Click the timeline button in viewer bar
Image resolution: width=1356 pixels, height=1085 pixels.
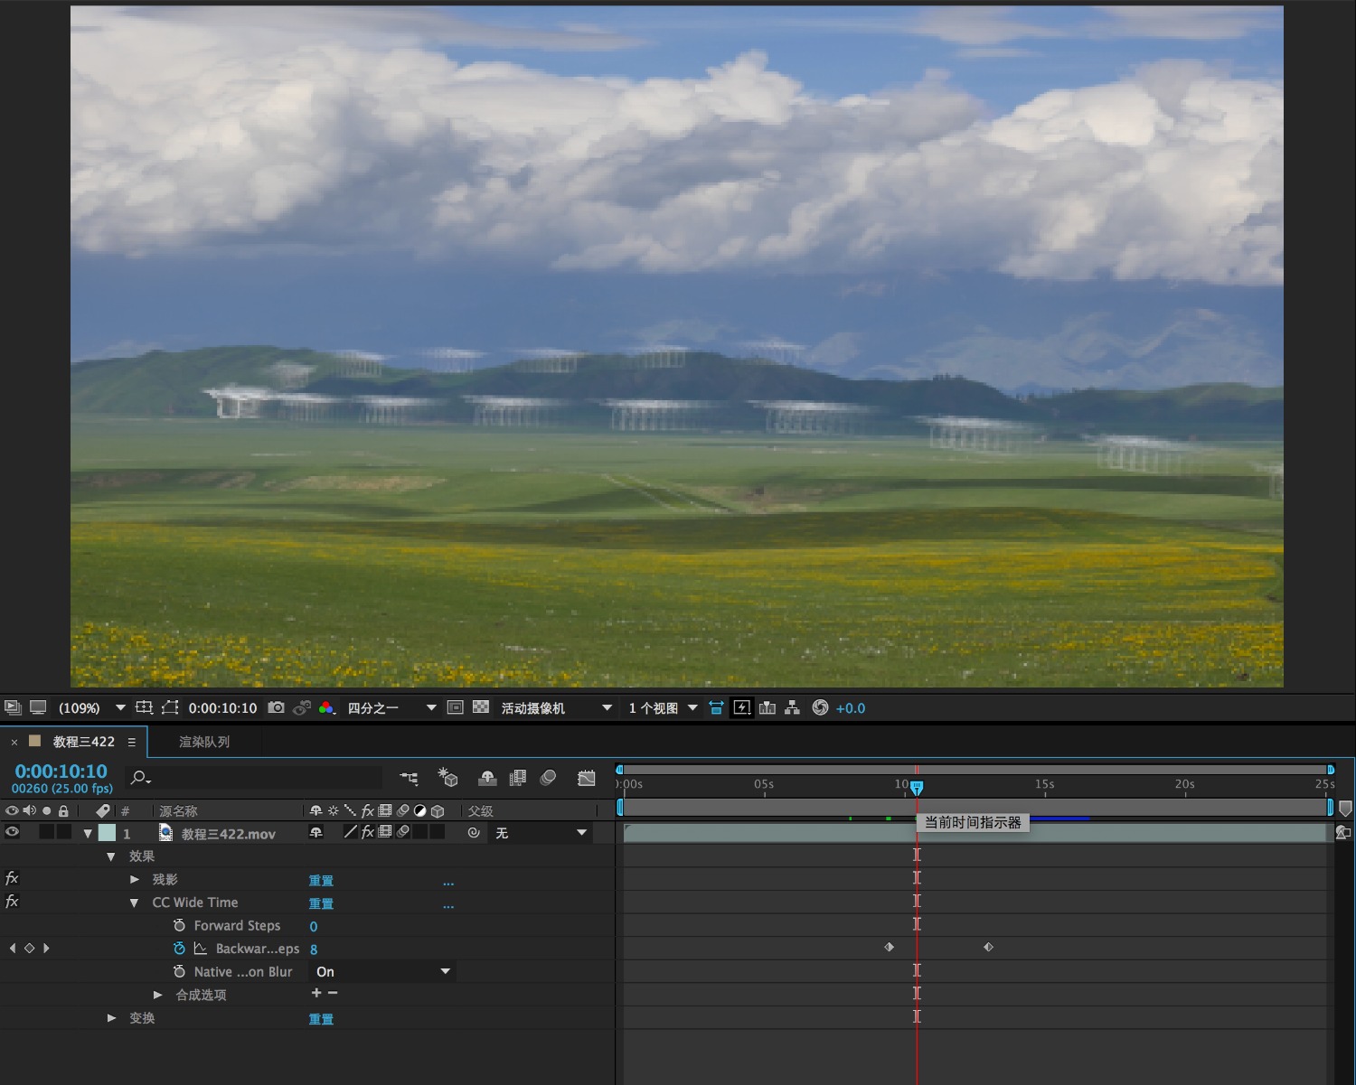767,707
